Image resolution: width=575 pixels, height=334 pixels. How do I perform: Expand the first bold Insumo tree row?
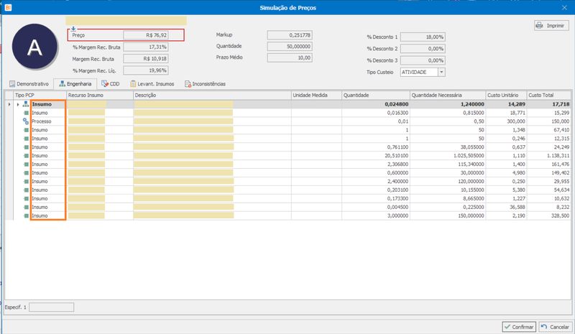pyautogui.click(x=18, y=104)
